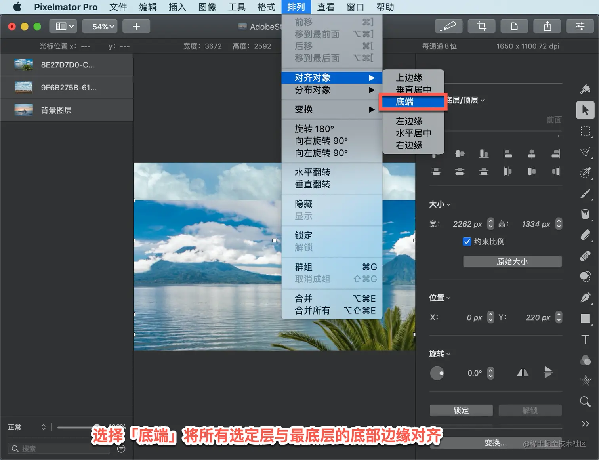Click the X position stepper
Screen dimensions: 599x460
[x=490, y=317]
